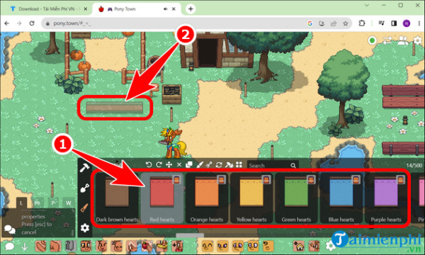425x255 pixels.
Task: Click the search magnifier icon
Action: coord(293,165)
